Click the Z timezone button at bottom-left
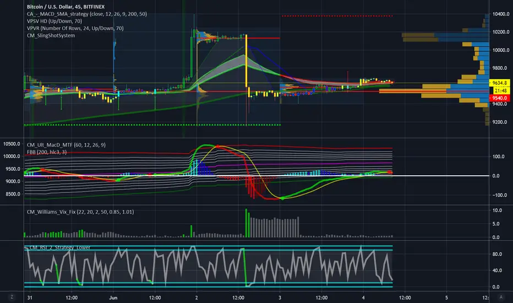Screen dimensions: 513x303 [12, 297]
